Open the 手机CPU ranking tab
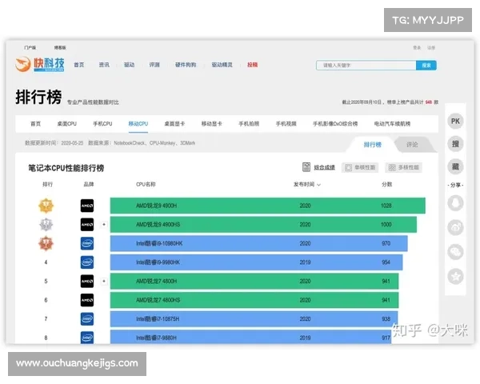This screenshot has height=384, width=480. coord(102,124)
